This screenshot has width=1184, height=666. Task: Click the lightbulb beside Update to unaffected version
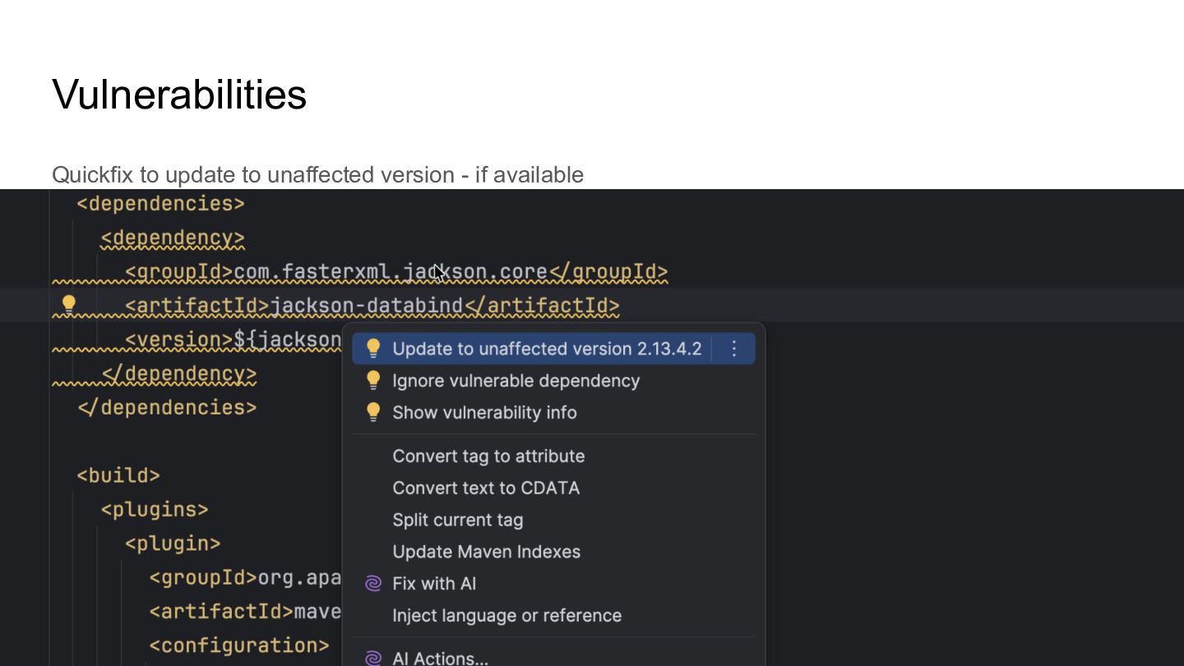pos(373,349)
